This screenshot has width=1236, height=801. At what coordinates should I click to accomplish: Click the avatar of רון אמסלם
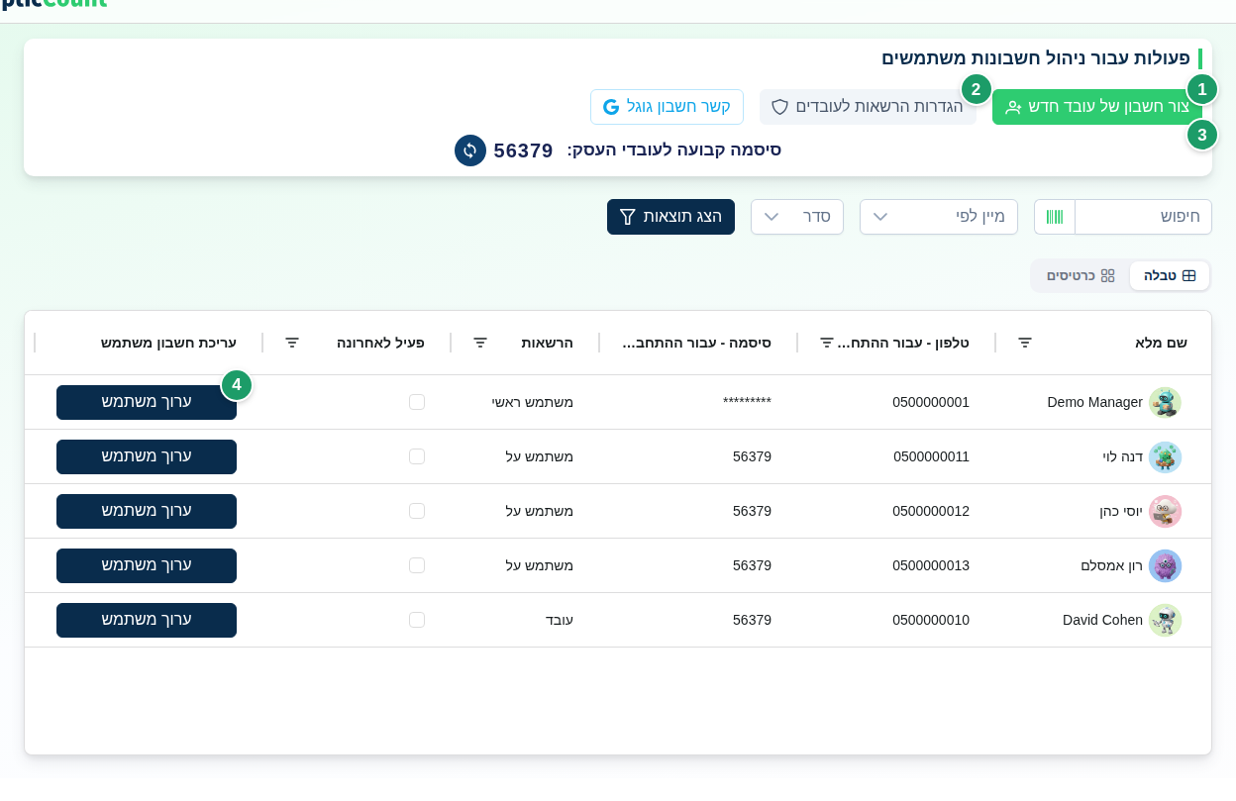point(1165,566)
